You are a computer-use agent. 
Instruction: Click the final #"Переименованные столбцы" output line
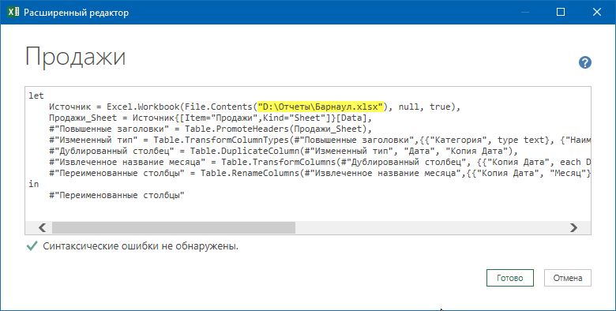pos(117,195)
